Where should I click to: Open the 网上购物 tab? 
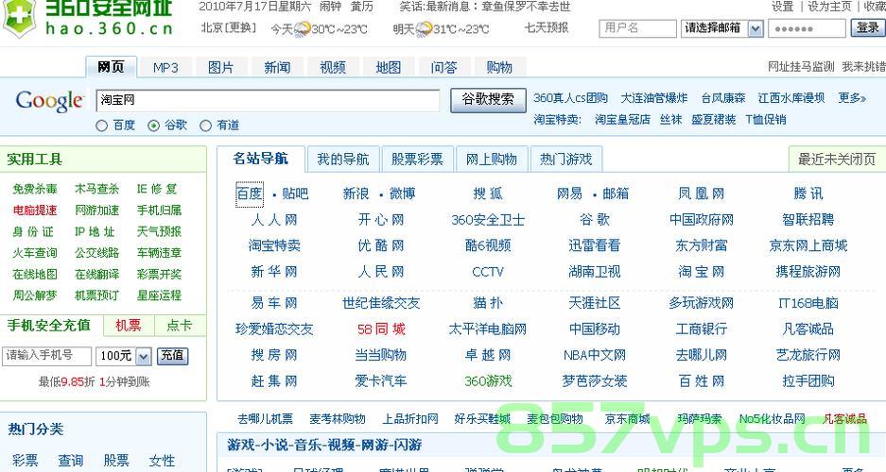(x=492, y=160)
